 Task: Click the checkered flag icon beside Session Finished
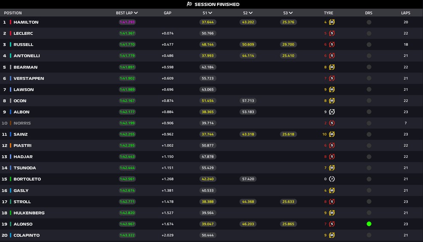pyautogui.click(x=190, y=4)
